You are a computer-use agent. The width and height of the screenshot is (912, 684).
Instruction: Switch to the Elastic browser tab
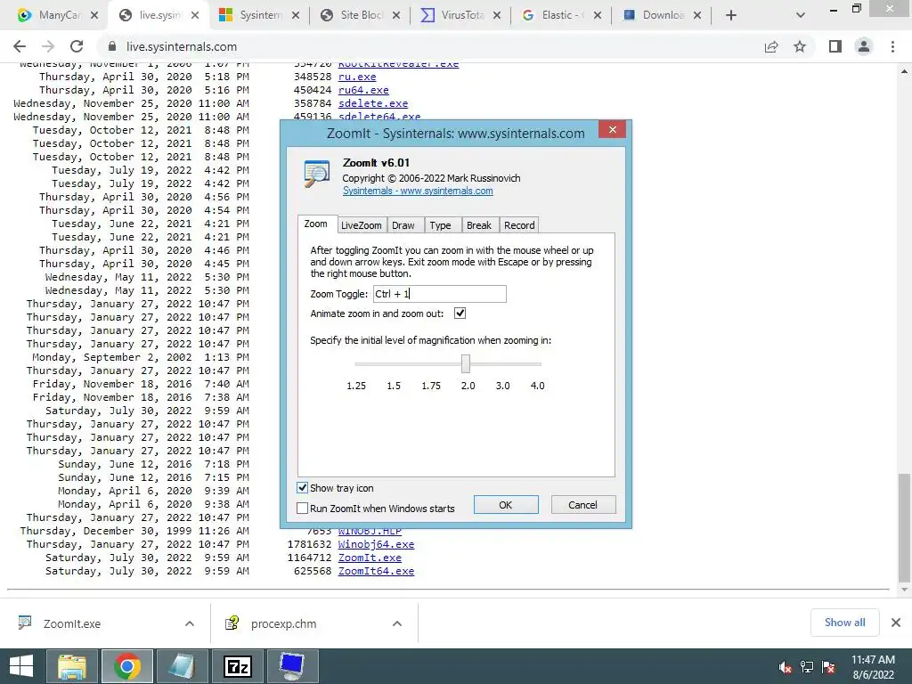point(561,15)
